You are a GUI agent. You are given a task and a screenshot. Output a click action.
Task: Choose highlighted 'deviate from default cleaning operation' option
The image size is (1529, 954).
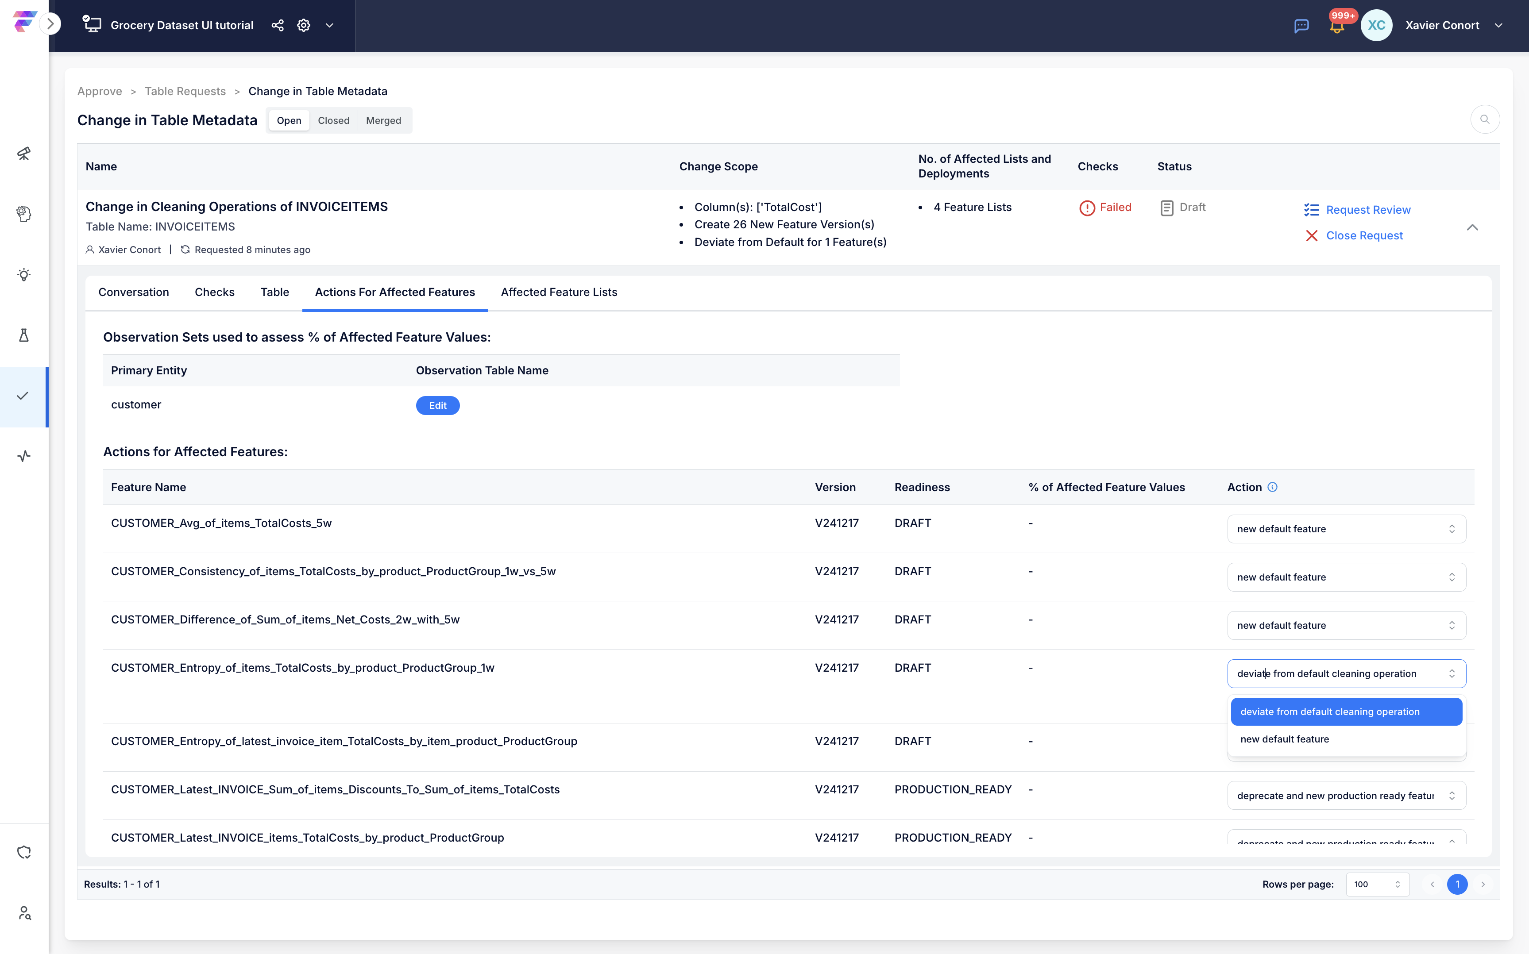pos(1346,711)
